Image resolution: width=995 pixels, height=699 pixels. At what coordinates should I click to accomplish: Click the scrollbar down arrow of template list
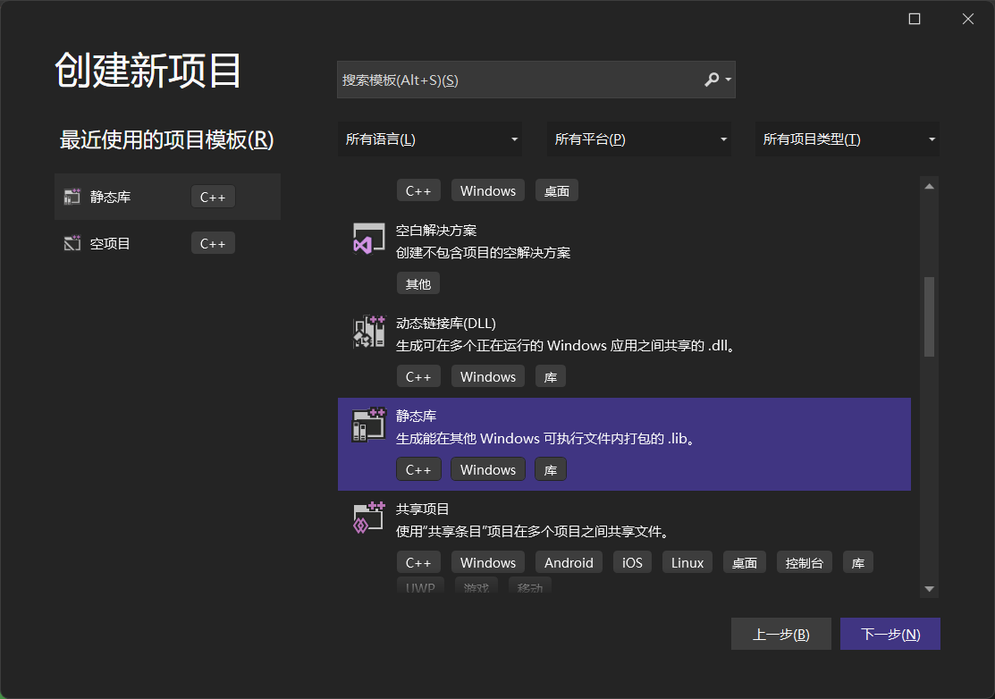[930, 589]
